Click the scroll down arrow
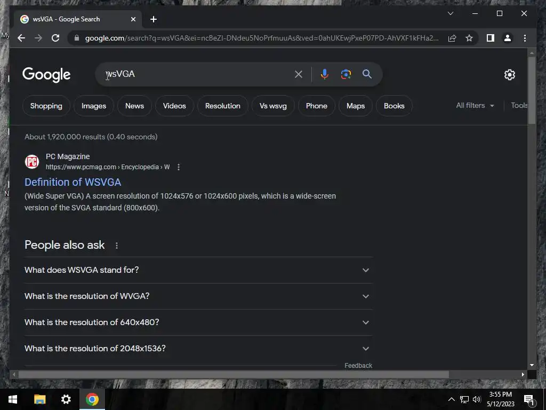Screen dimensions: 546x410 (532, 365)
